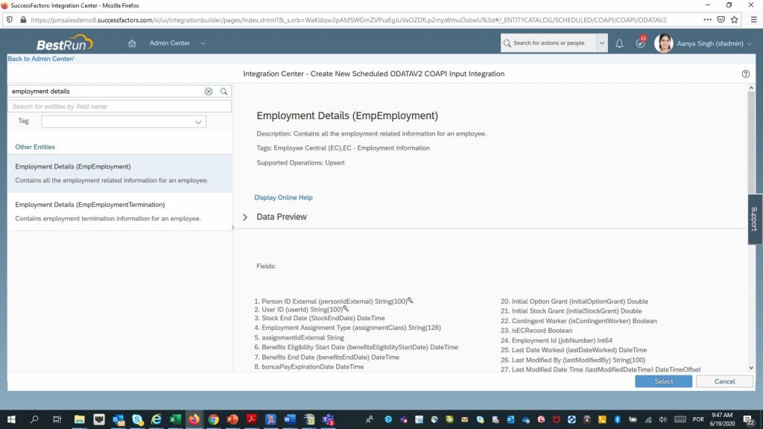Click the BestRun logo

65,43
